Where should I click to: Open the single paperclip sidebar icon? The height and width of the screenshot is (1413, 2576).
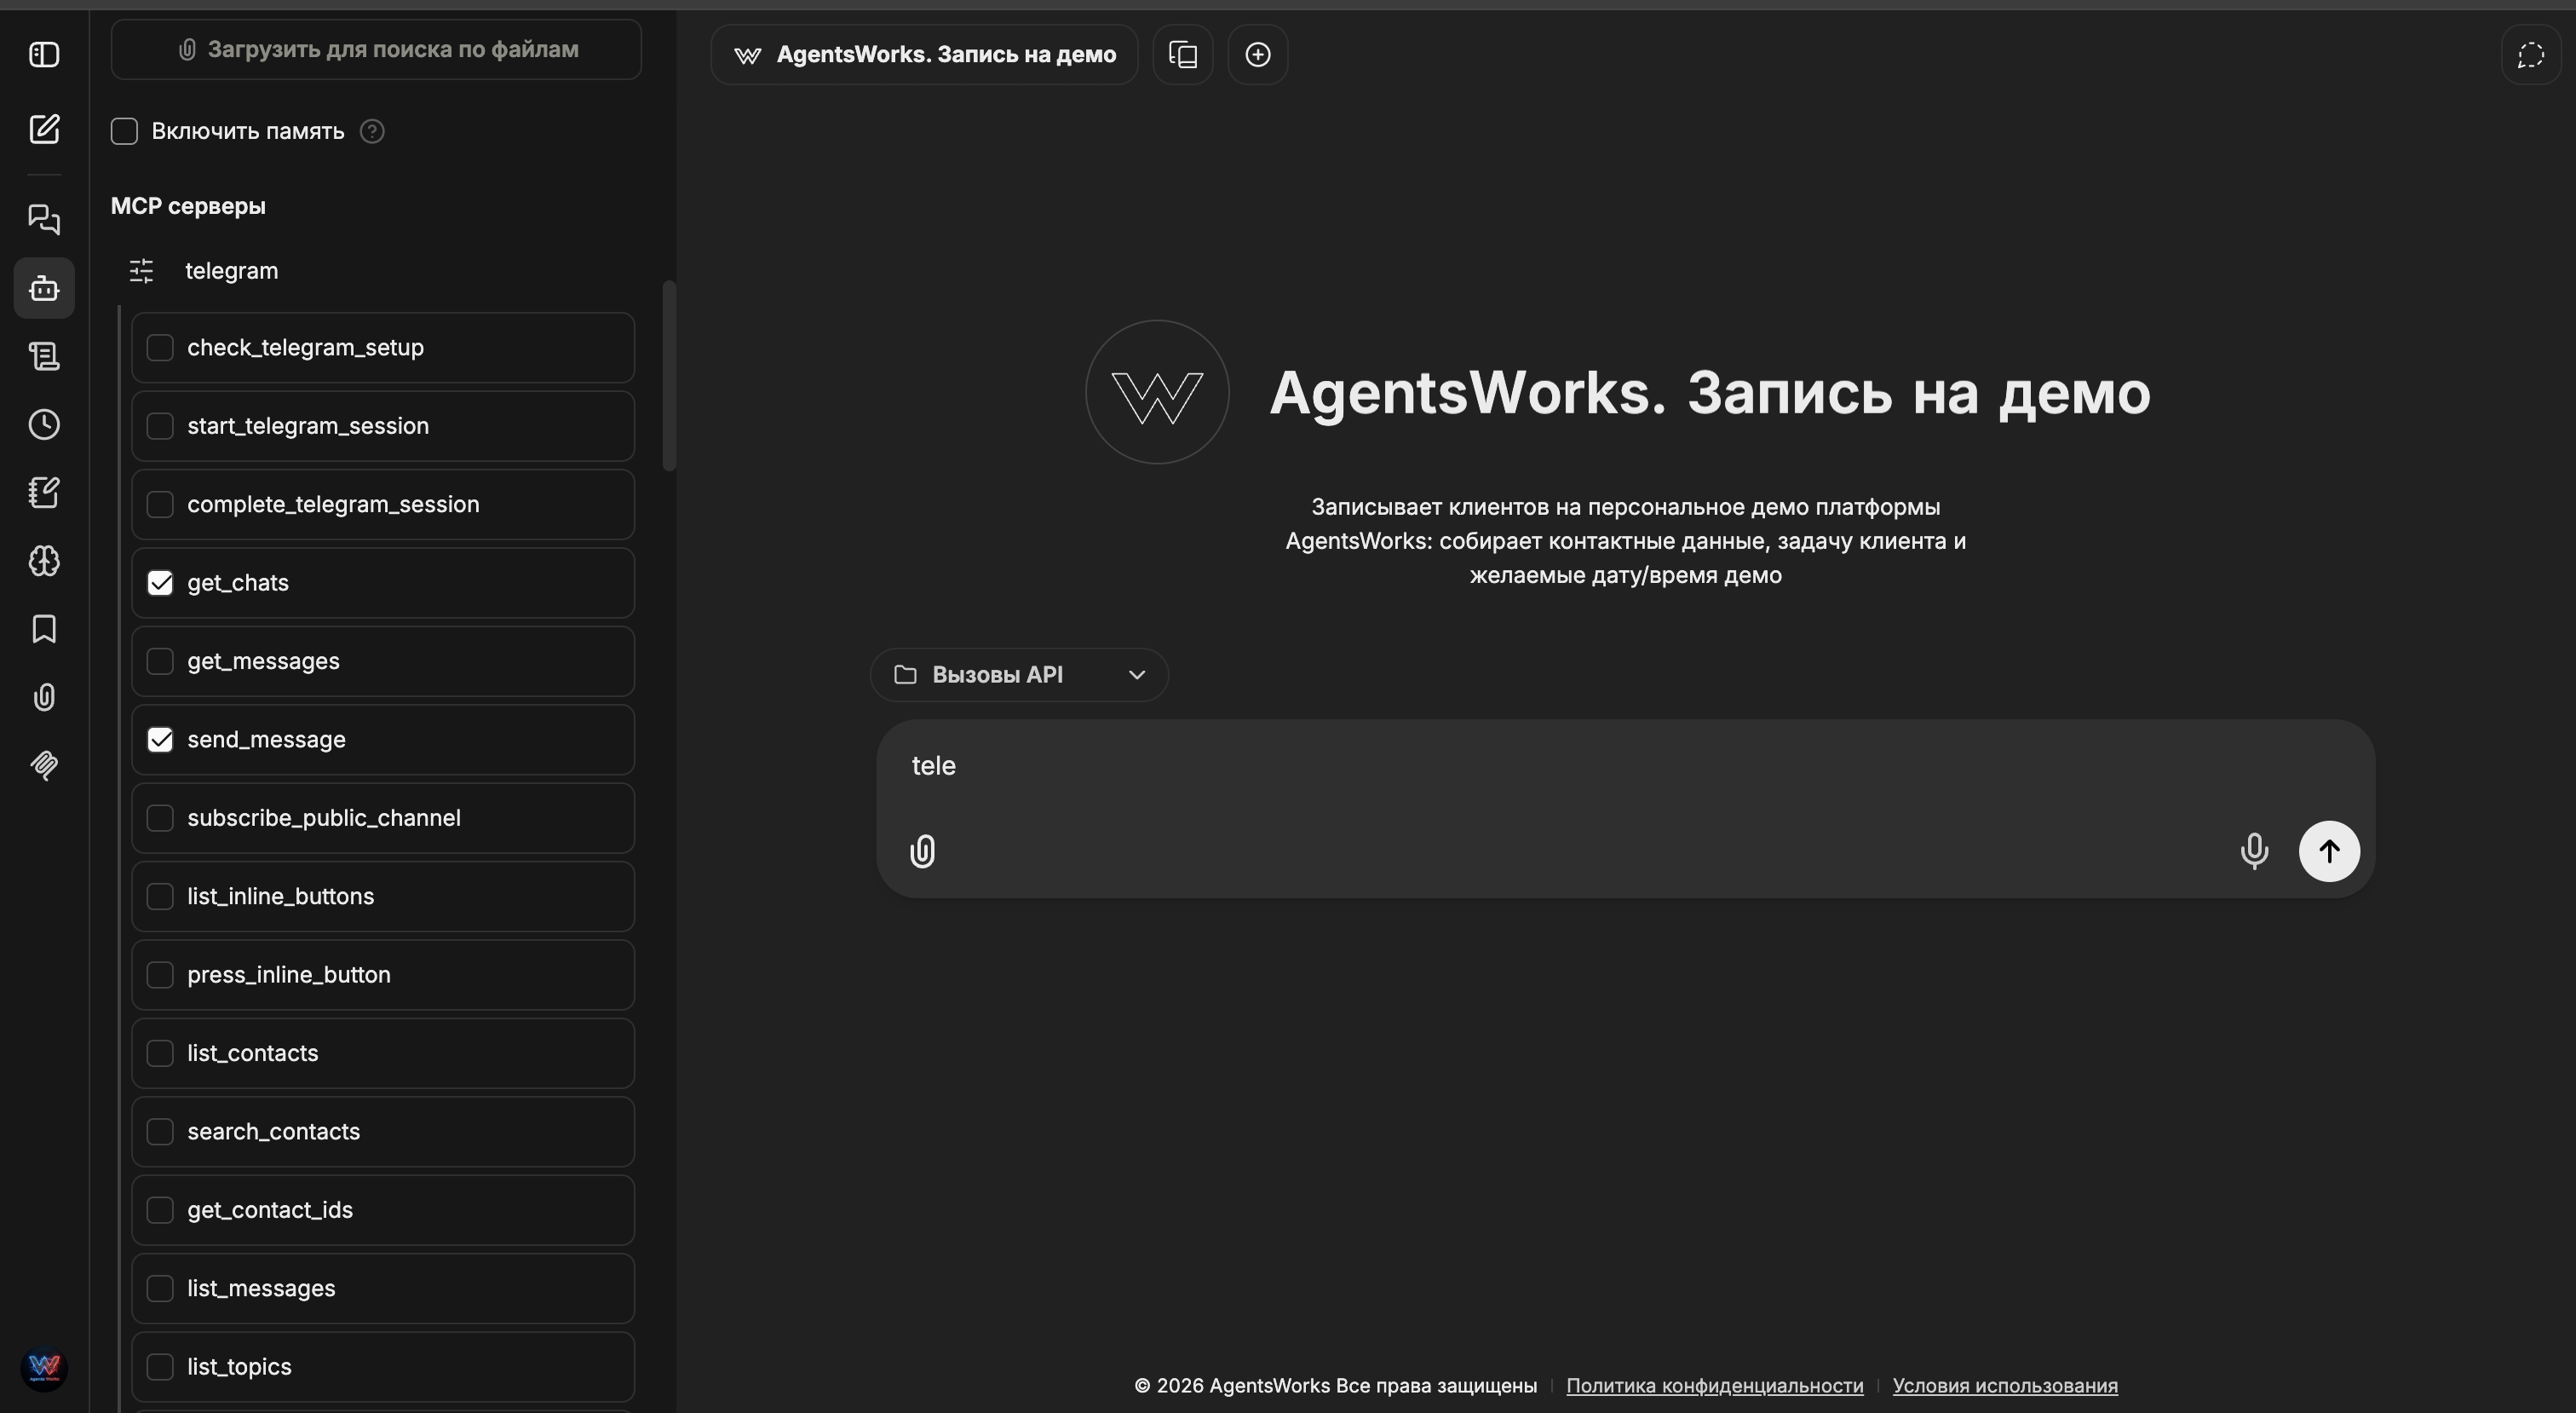(x=44, y=696)
